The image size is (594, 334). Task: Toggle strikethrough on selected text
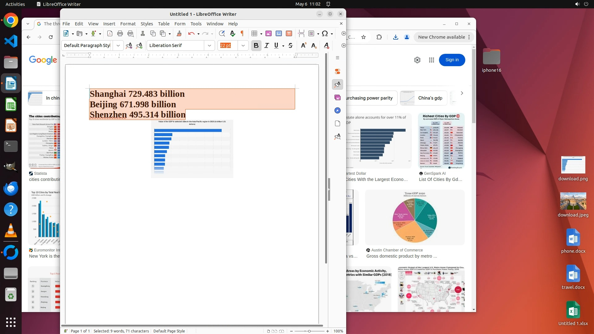point(290,45)
